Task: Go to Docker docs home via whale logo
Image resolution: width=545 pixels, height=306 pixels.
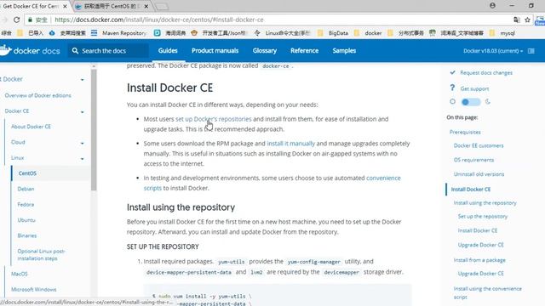Action: (6, 50)
